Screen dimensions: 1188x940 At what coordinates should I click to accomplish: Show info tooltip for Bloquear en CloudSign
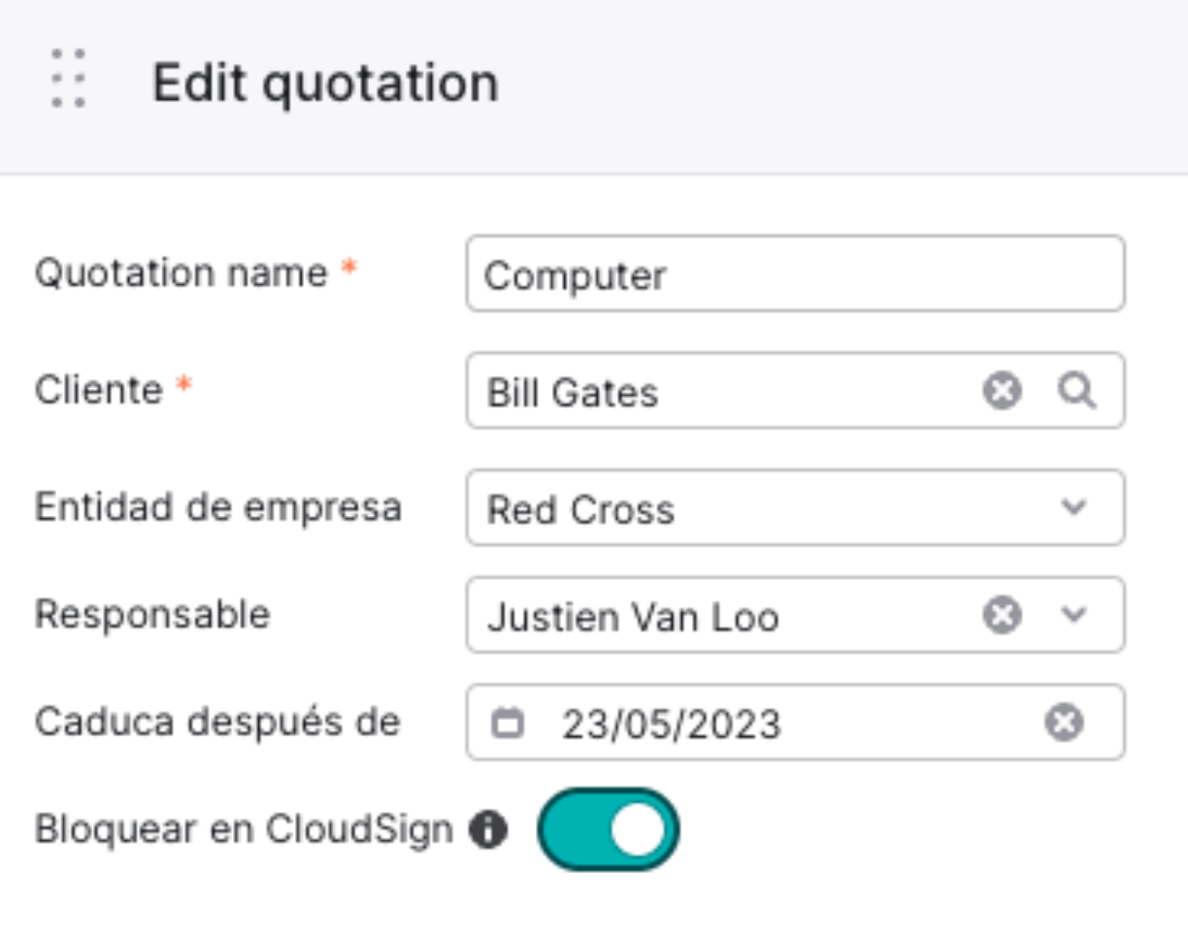(x=488, y=830)
